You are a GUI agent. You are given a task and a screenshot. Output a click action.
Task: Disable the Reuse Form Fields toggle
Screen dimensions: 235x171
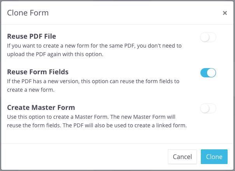point(208,73)
